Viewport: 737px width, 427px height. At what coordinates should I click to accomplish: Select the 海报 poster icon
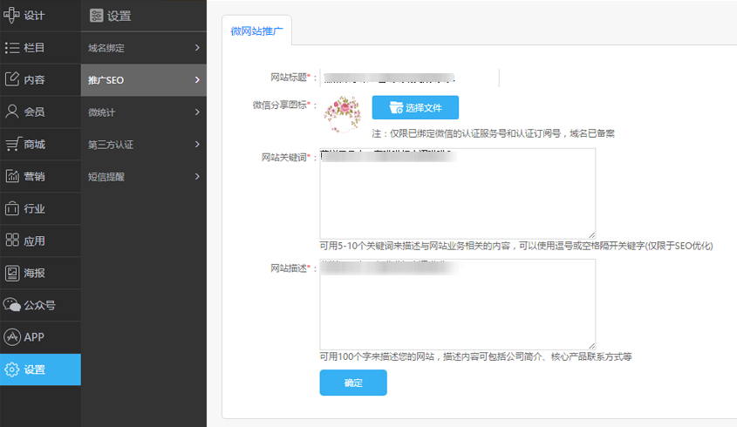[x=12, y=273]
